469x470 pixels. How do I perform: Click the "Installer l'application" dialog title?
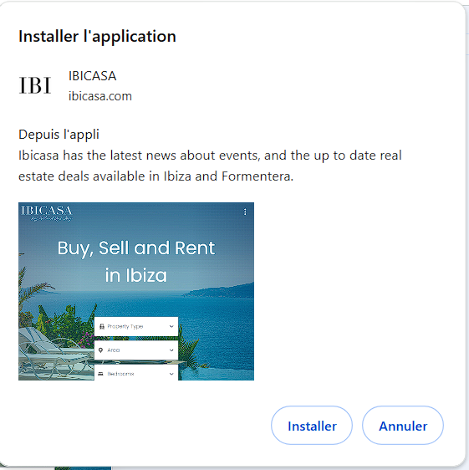[x=97, y=37]
